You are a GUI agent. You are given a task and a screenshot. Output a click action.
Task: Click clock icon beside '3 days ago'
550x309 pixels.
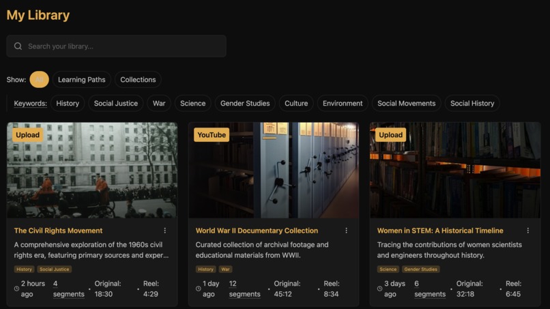pyautogui.click(x=379, y=289)
